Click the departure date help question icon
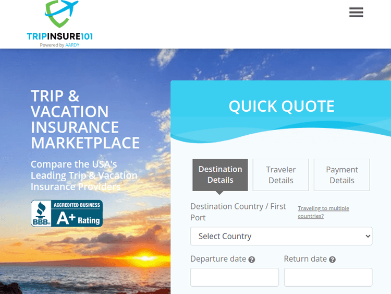 (x=252, y=260)
